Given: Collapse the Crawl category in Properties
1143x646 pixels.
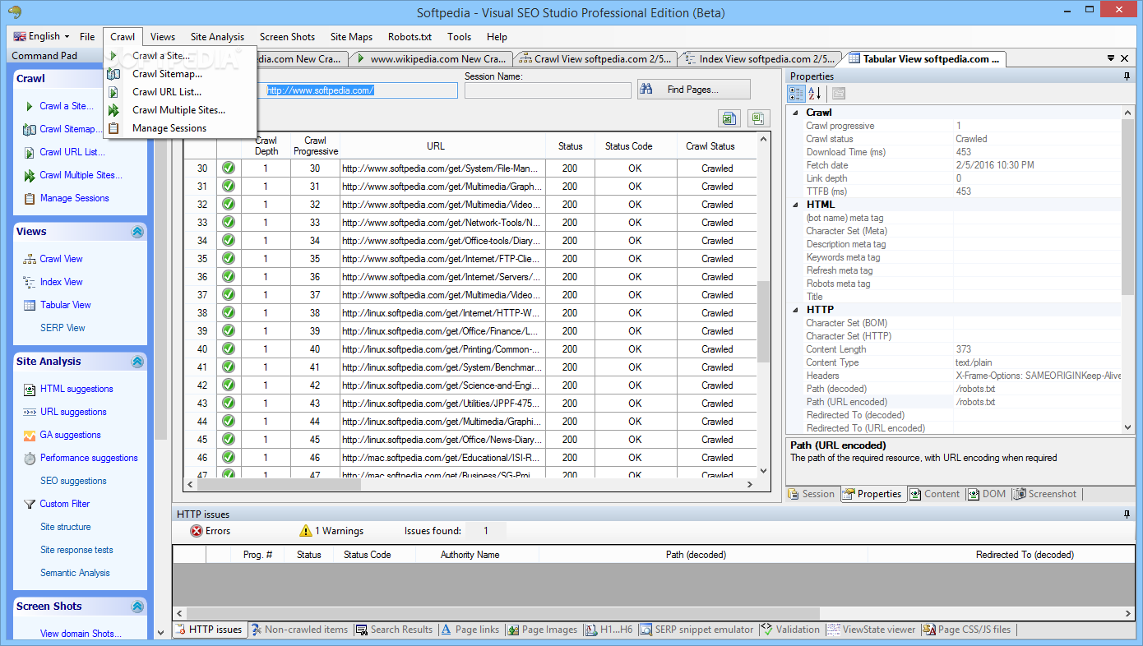Looking at the screenshot, I should coord(795,113).
